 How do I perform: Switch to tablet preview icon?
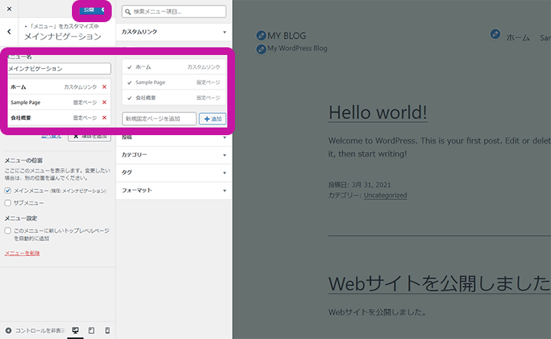(91, 331)
